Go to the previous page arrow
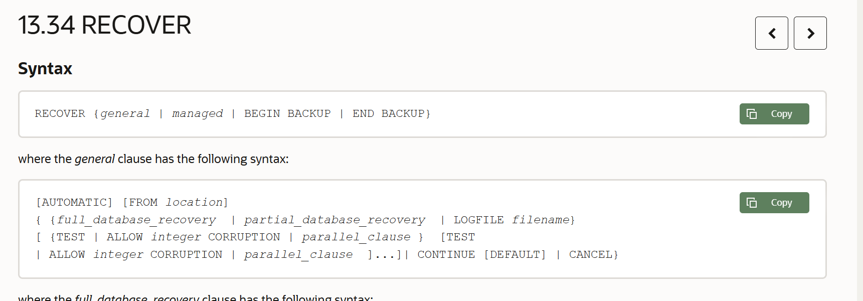863x301 pixels. (771, 33)
